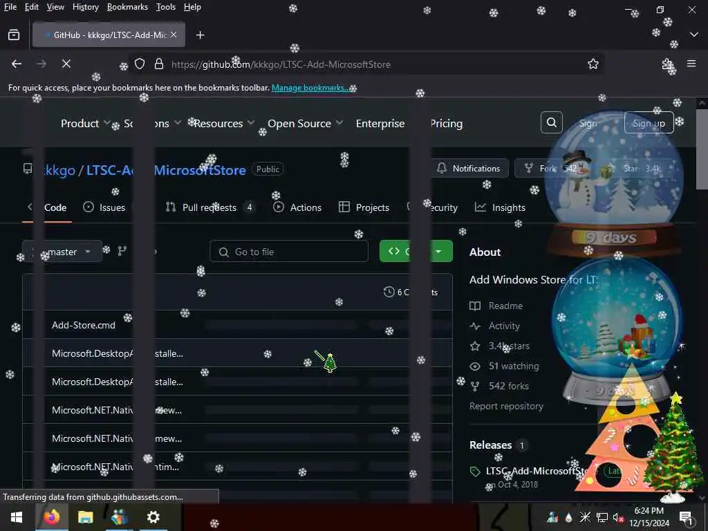Screen dimensions: 708x531
Task: Open a new browser tab with plus
Action: click(200, 35)
